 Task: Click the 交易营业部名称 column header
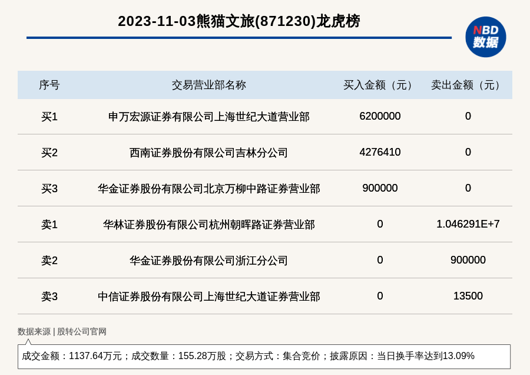coord(209,85)
